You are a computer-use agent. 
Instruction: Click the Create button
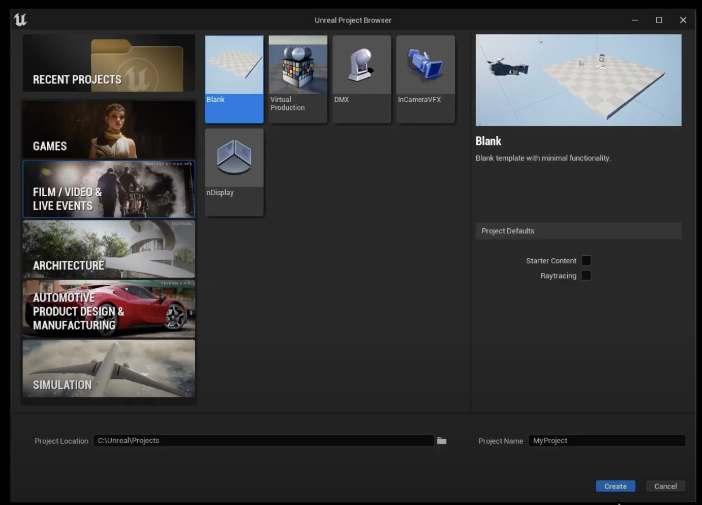(x=615, y=486)
